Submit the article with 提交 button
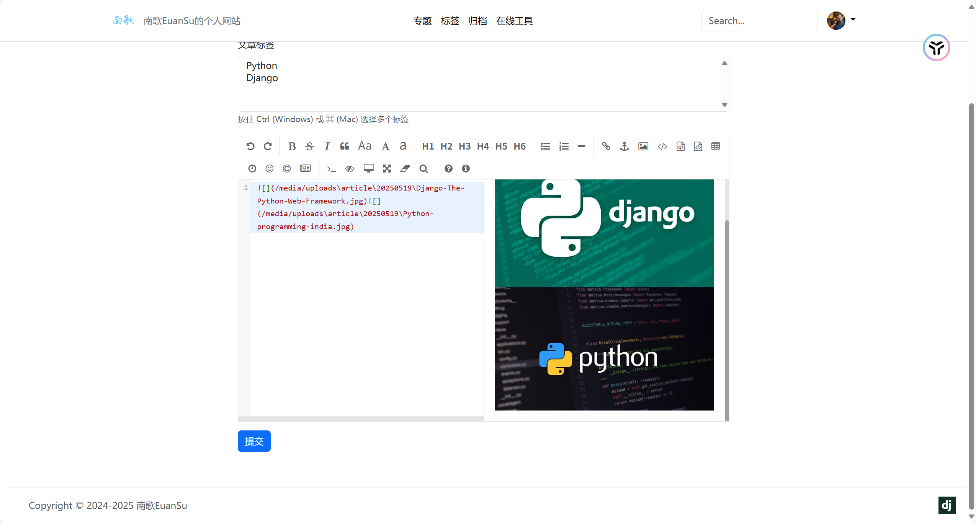The image size is (976, 523). pos(254,441)
